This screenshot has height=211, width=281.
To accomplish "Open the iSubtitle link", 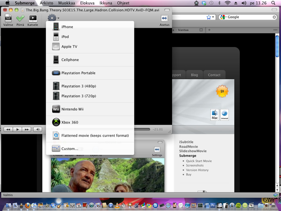I will click(x=186, y=142).
